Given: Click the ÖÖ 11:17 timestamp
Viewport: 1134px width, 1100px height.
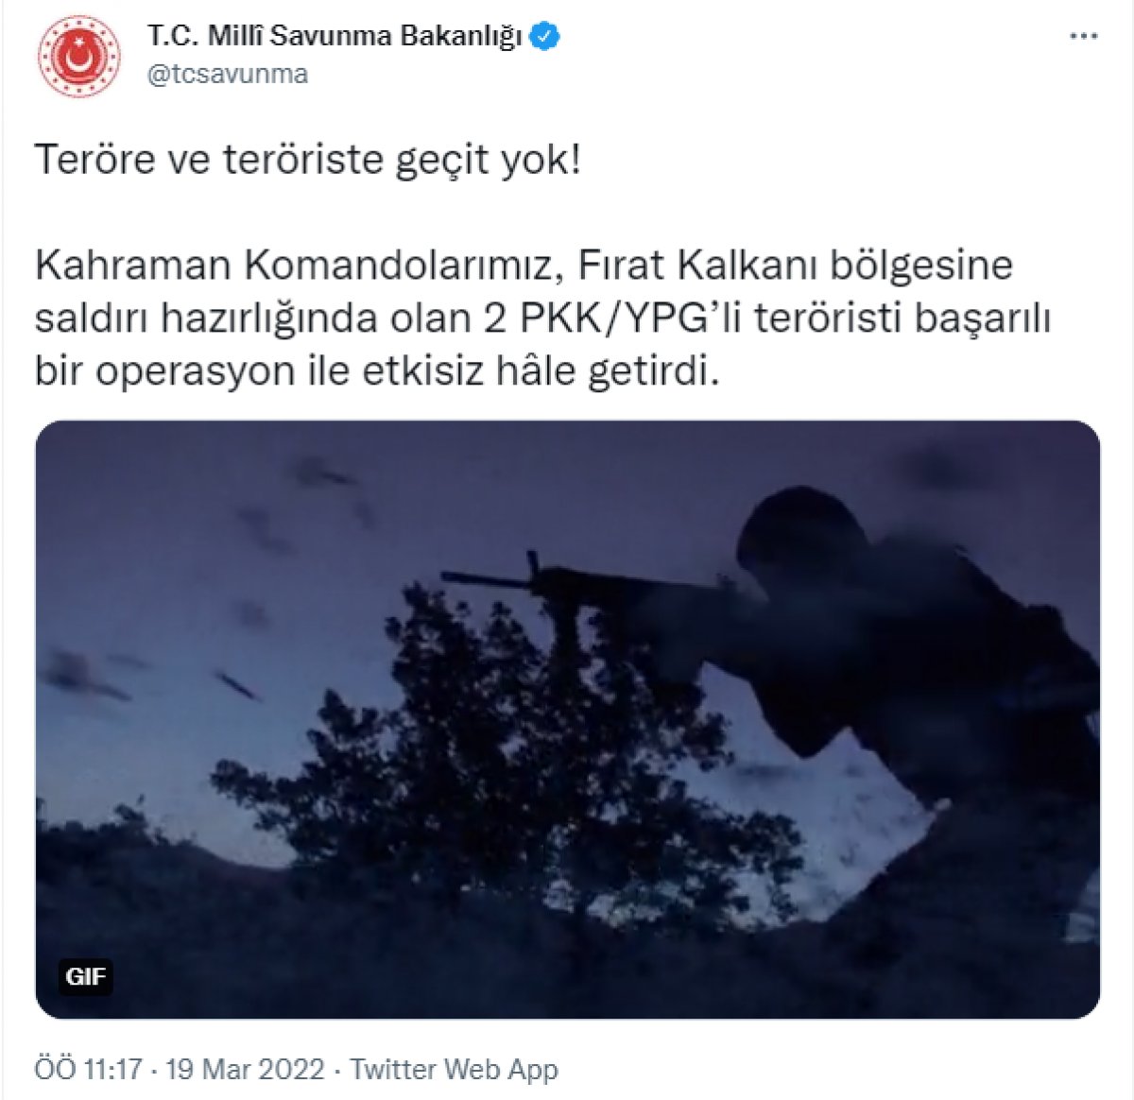Looking at the screenshot, I should [x=89, y=1070].
